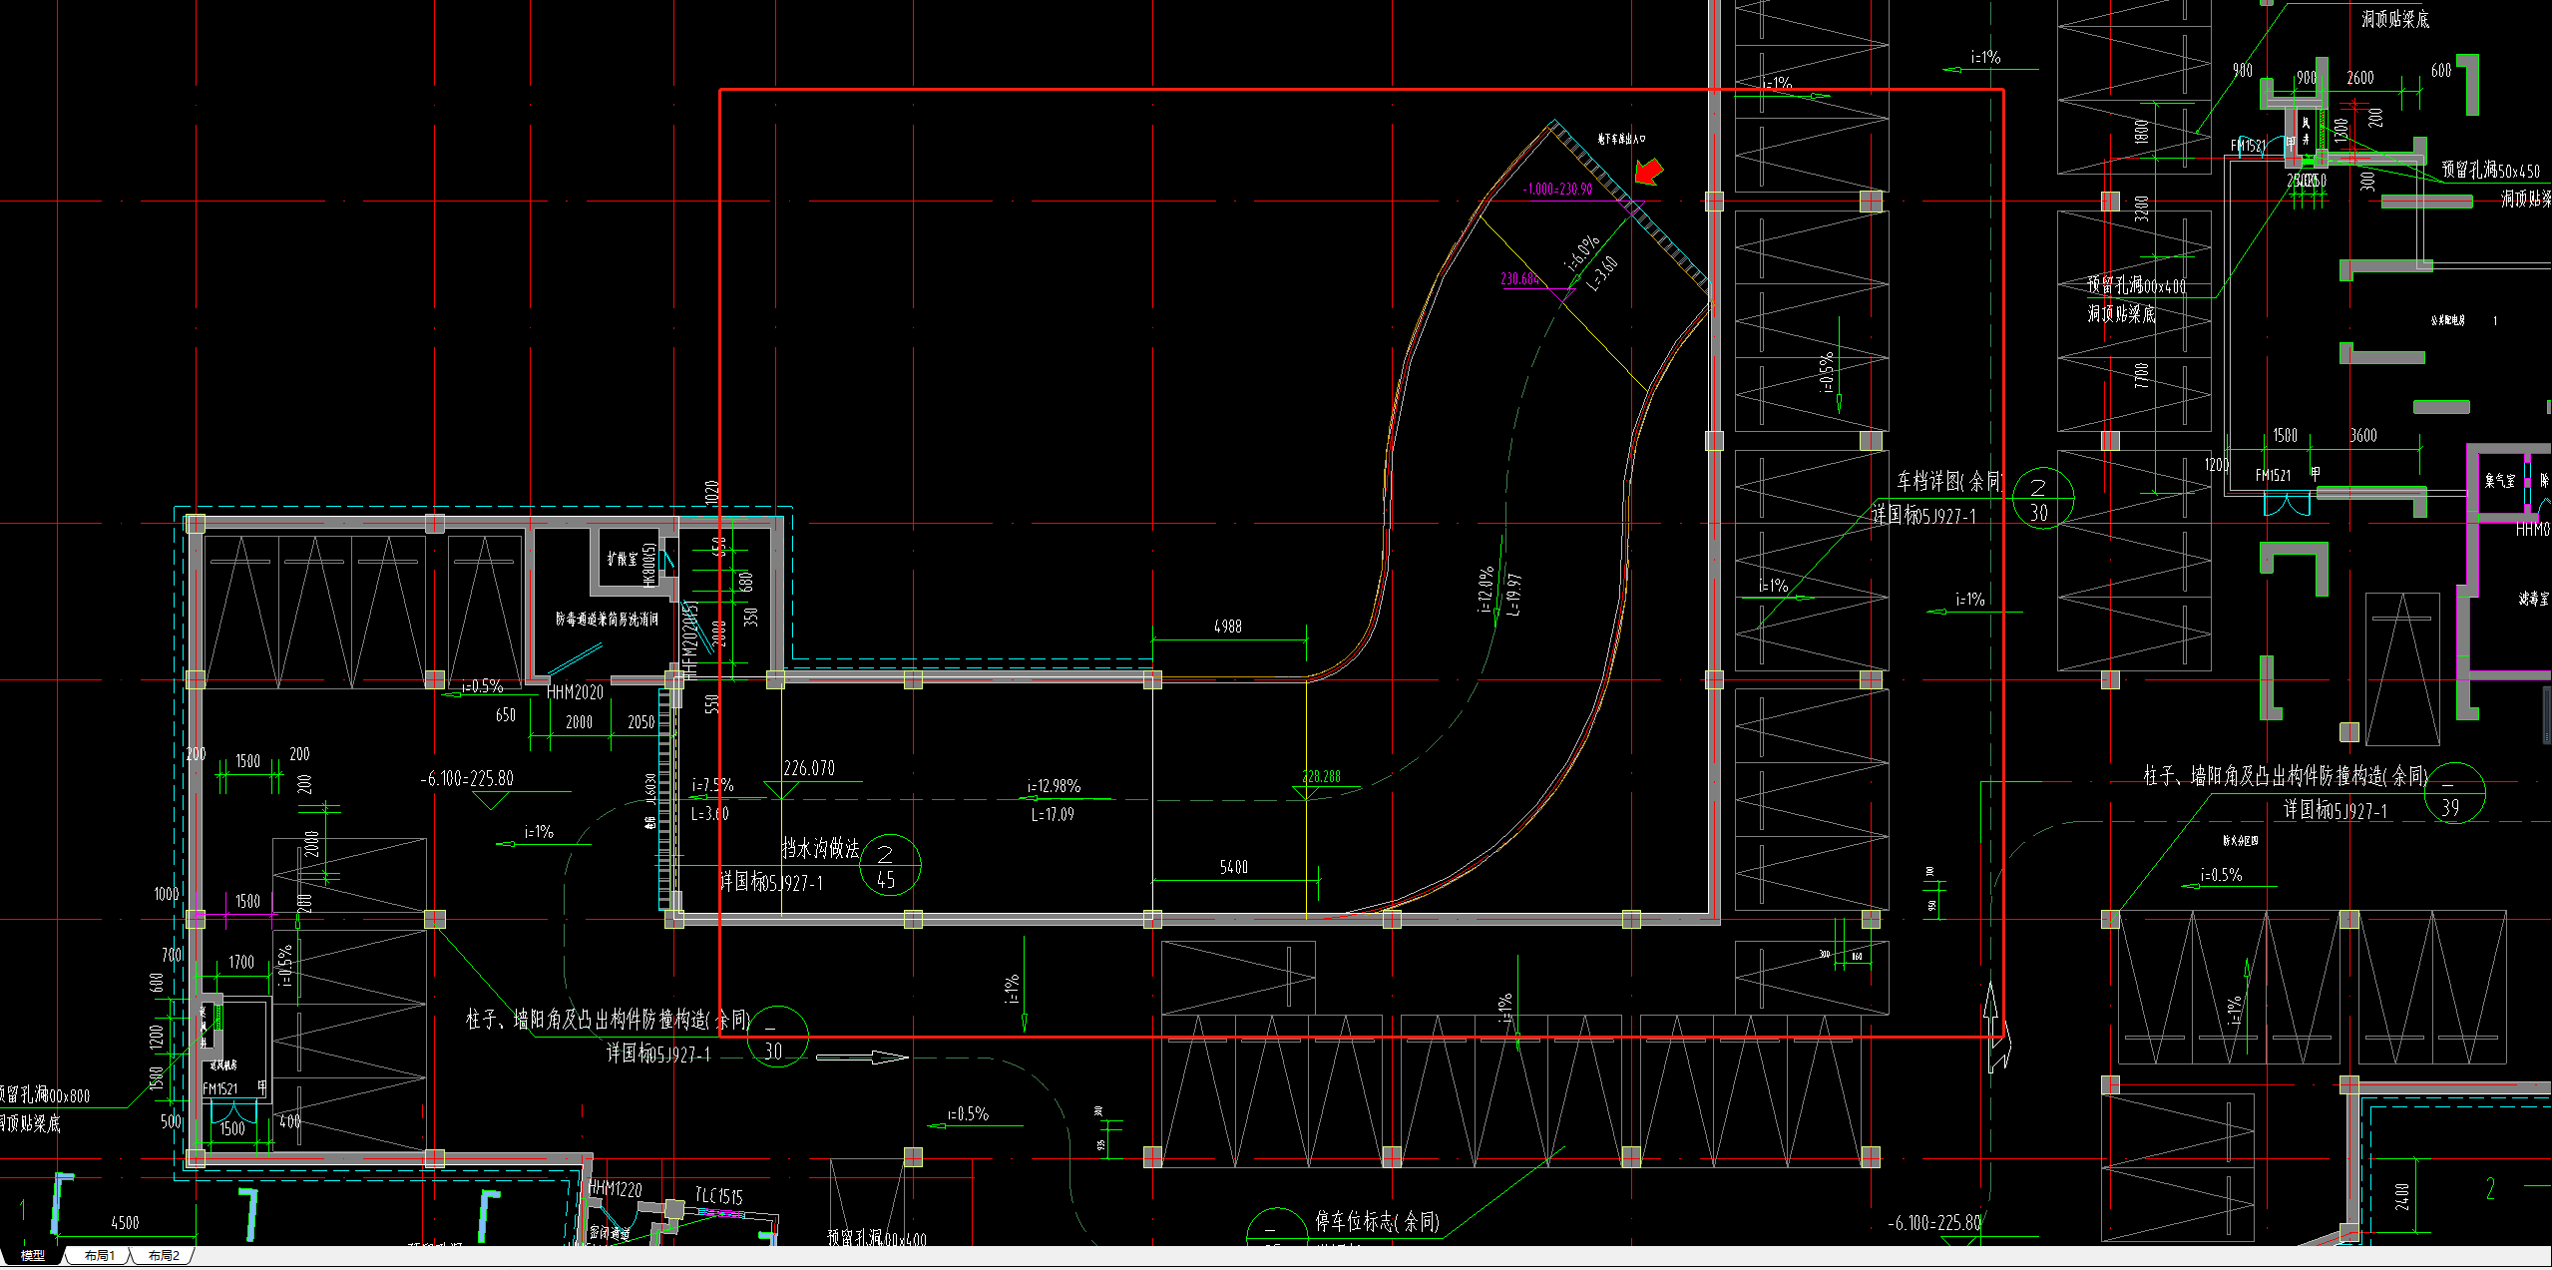Screen dimensions: 2552x1270
Task: Select the 车档详图(余同) annotation text
Action: pos(1950,482)
